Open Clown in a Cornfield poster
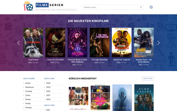 (x=55, y=42)
